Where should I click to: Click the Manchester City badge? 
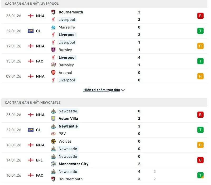coord(53,164)
